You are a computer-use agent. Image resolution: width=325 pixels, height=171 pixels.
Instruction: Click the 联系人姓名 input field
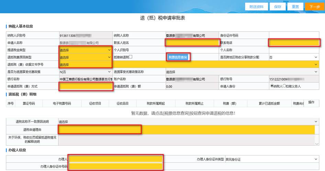pos(192,43)
